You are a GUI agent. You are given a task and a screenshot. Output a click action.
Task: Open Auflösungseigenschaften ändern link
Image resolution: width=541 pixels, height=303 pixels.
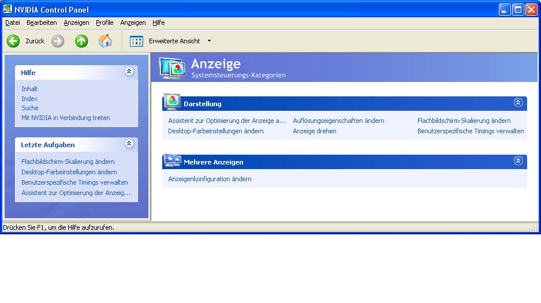[x=338, y=121]
